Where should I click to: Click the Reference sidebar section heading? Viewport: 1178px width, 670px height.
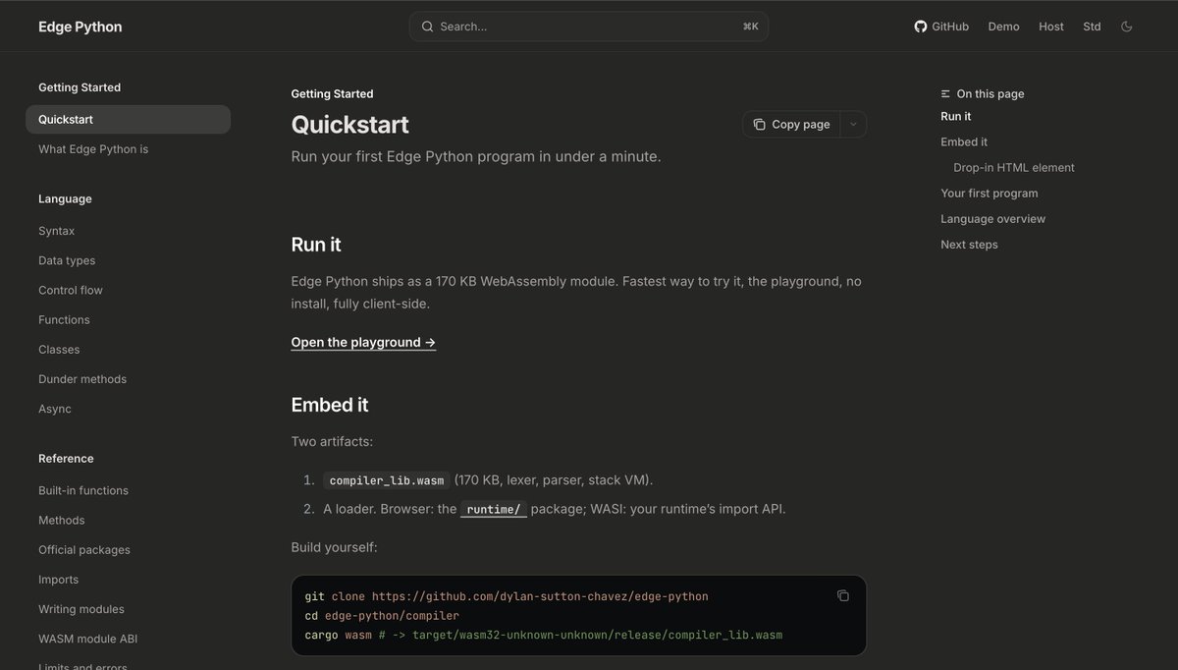click(66, 459)
